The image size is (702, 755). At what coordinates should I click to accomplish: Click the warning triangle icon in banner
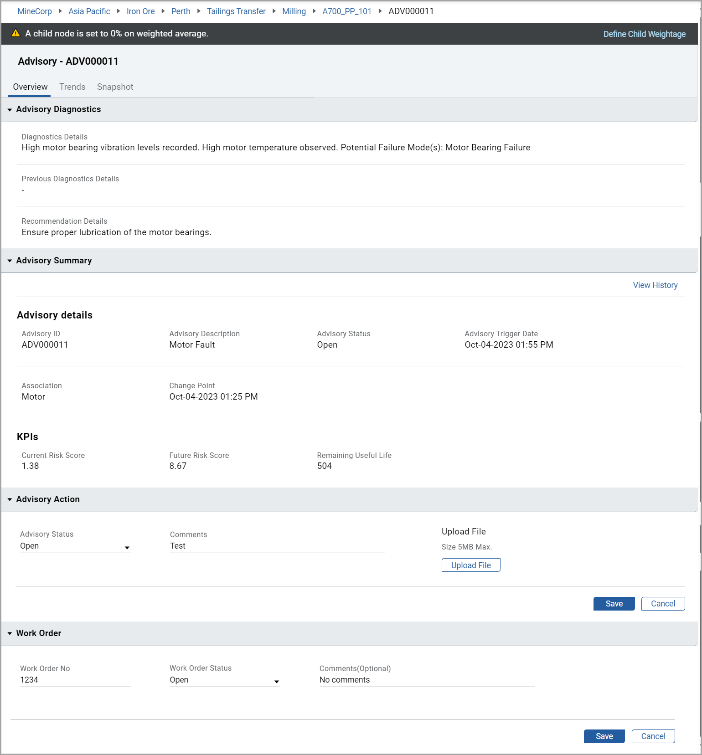[x=15, y=33]
